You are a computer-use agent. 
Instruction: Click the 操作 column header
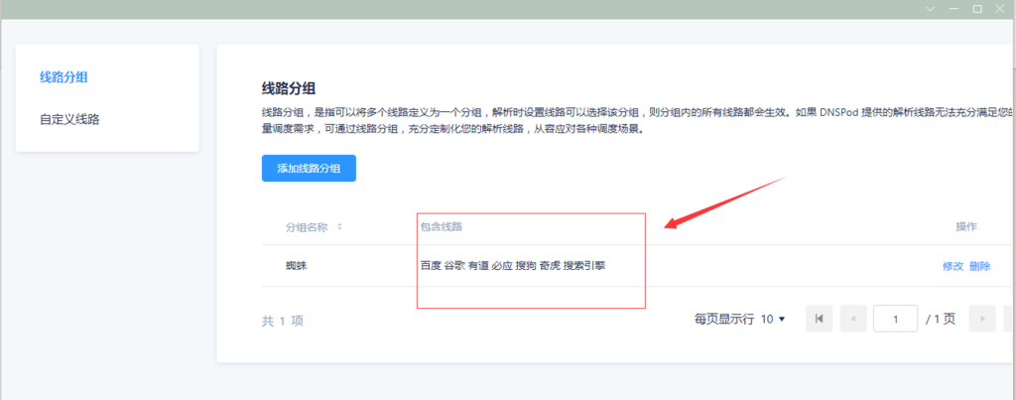click(x=966, y=227)
